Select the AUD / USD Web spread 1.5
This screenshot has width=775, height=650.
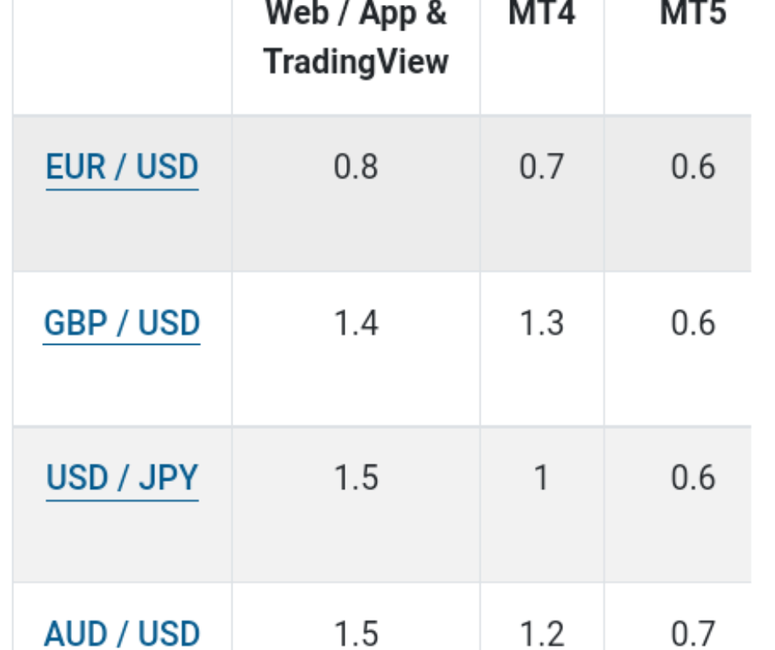(355, 634)
